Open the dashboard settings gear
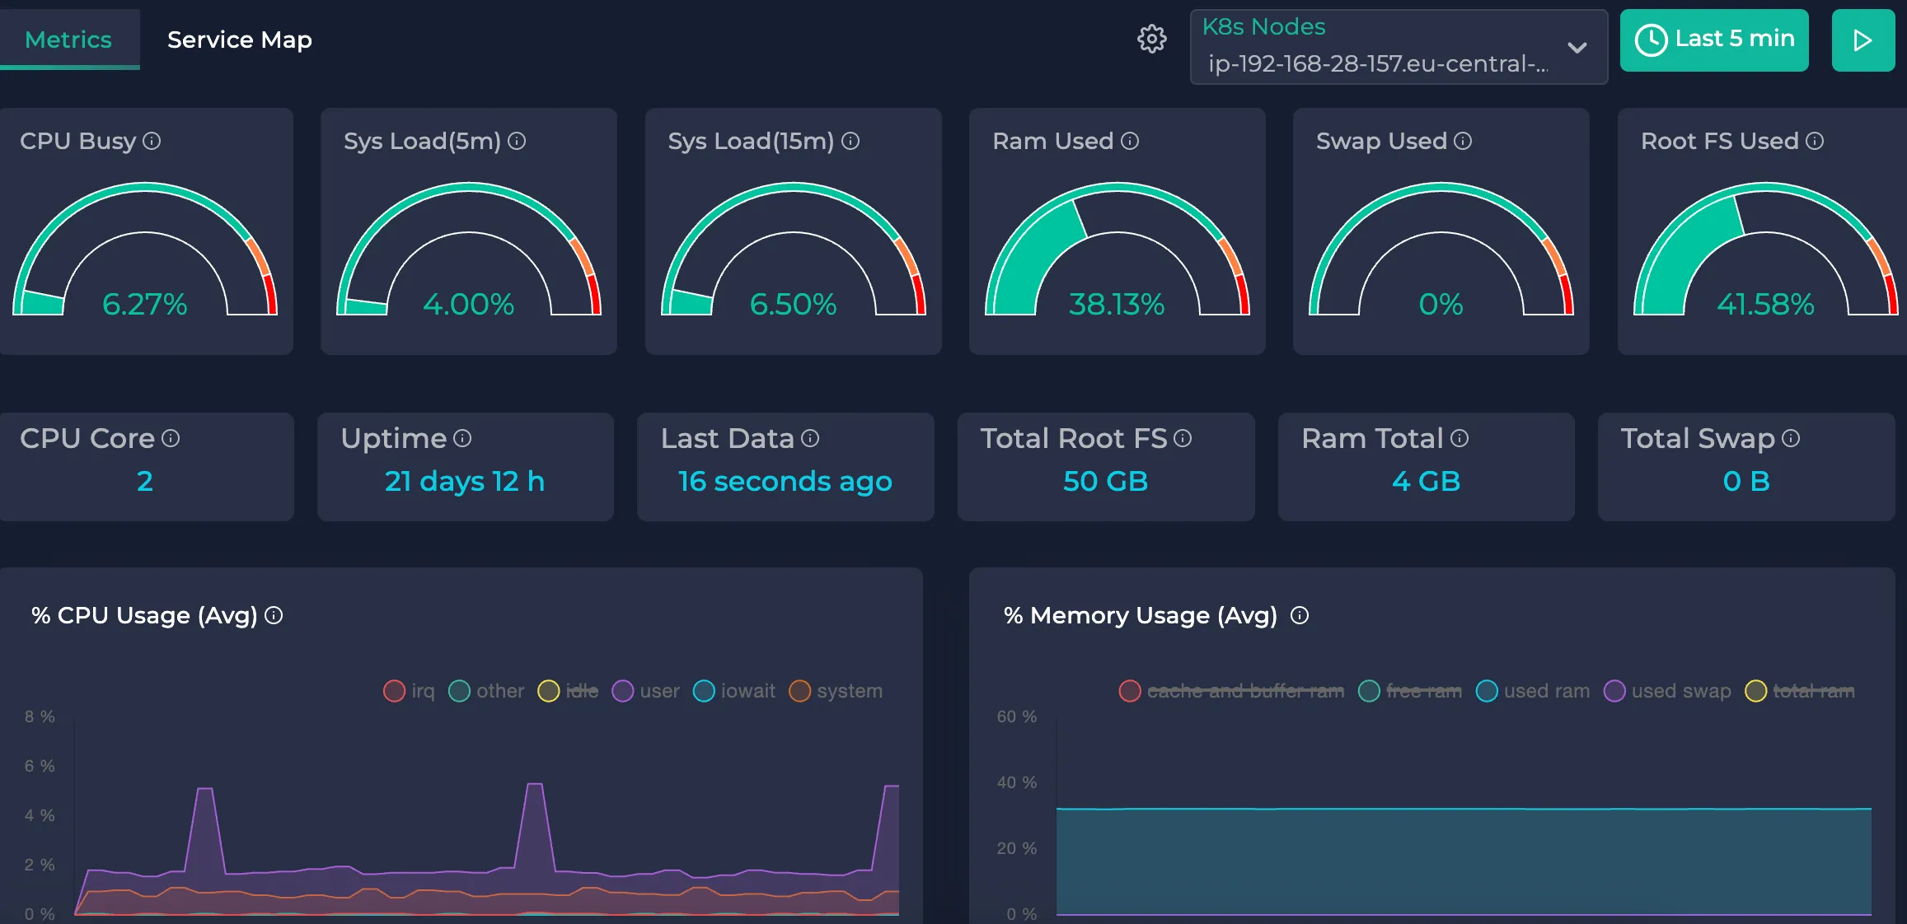 tap(1151, 39)
